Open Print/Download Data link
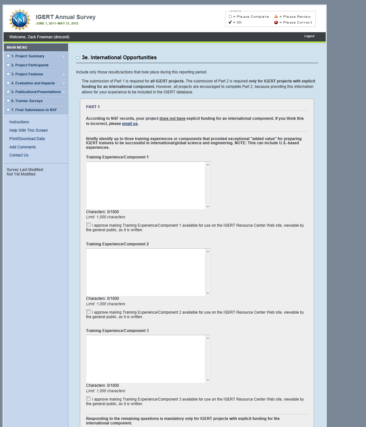366x427 pixels. [27, 139]
